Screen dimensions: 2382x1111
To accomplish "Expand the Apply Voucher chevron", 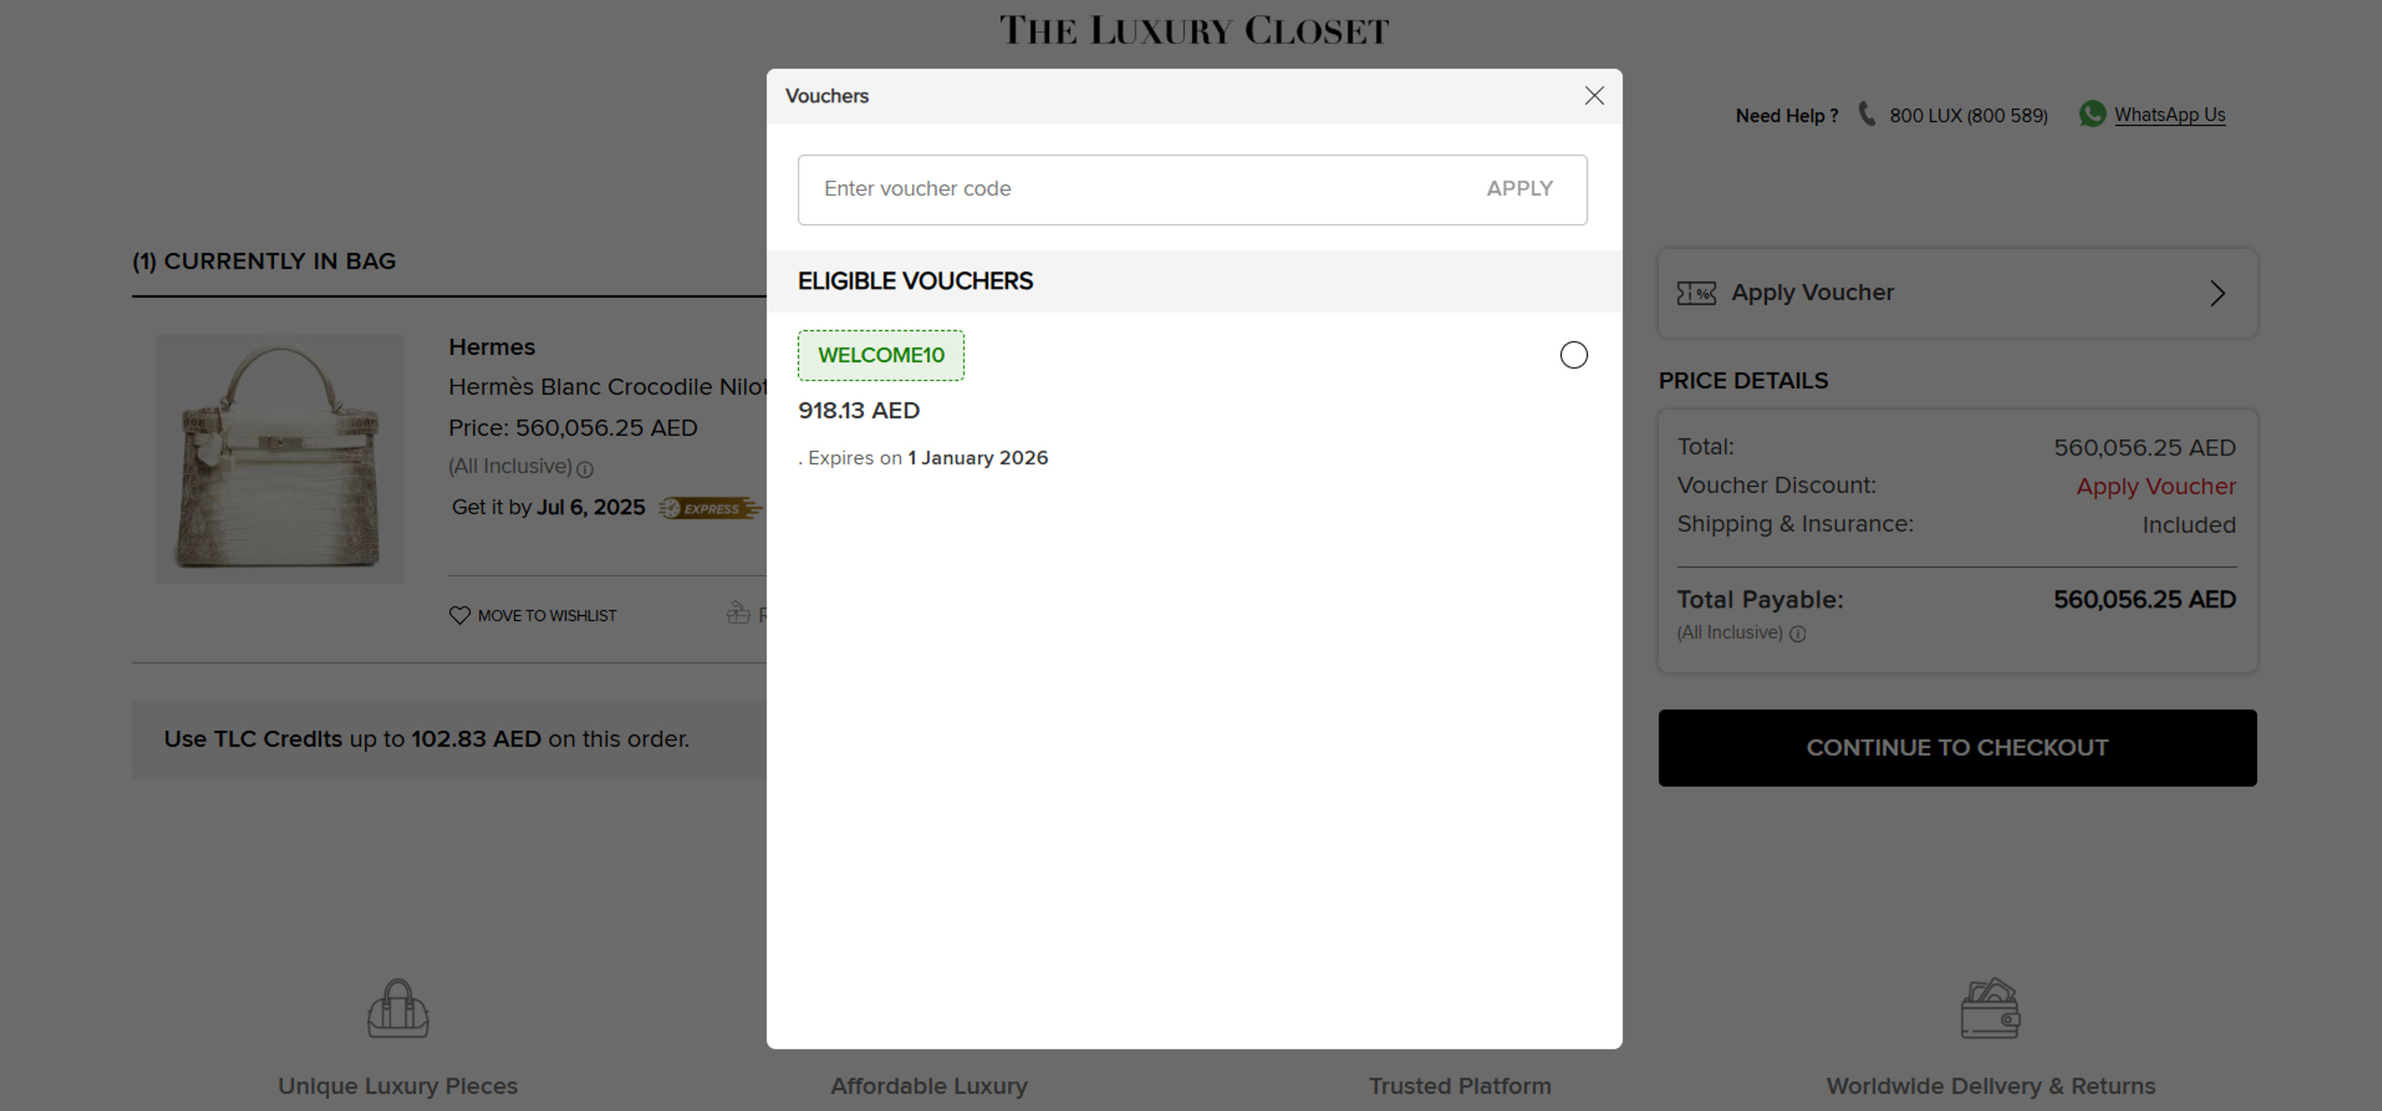I will [2218, 293].
